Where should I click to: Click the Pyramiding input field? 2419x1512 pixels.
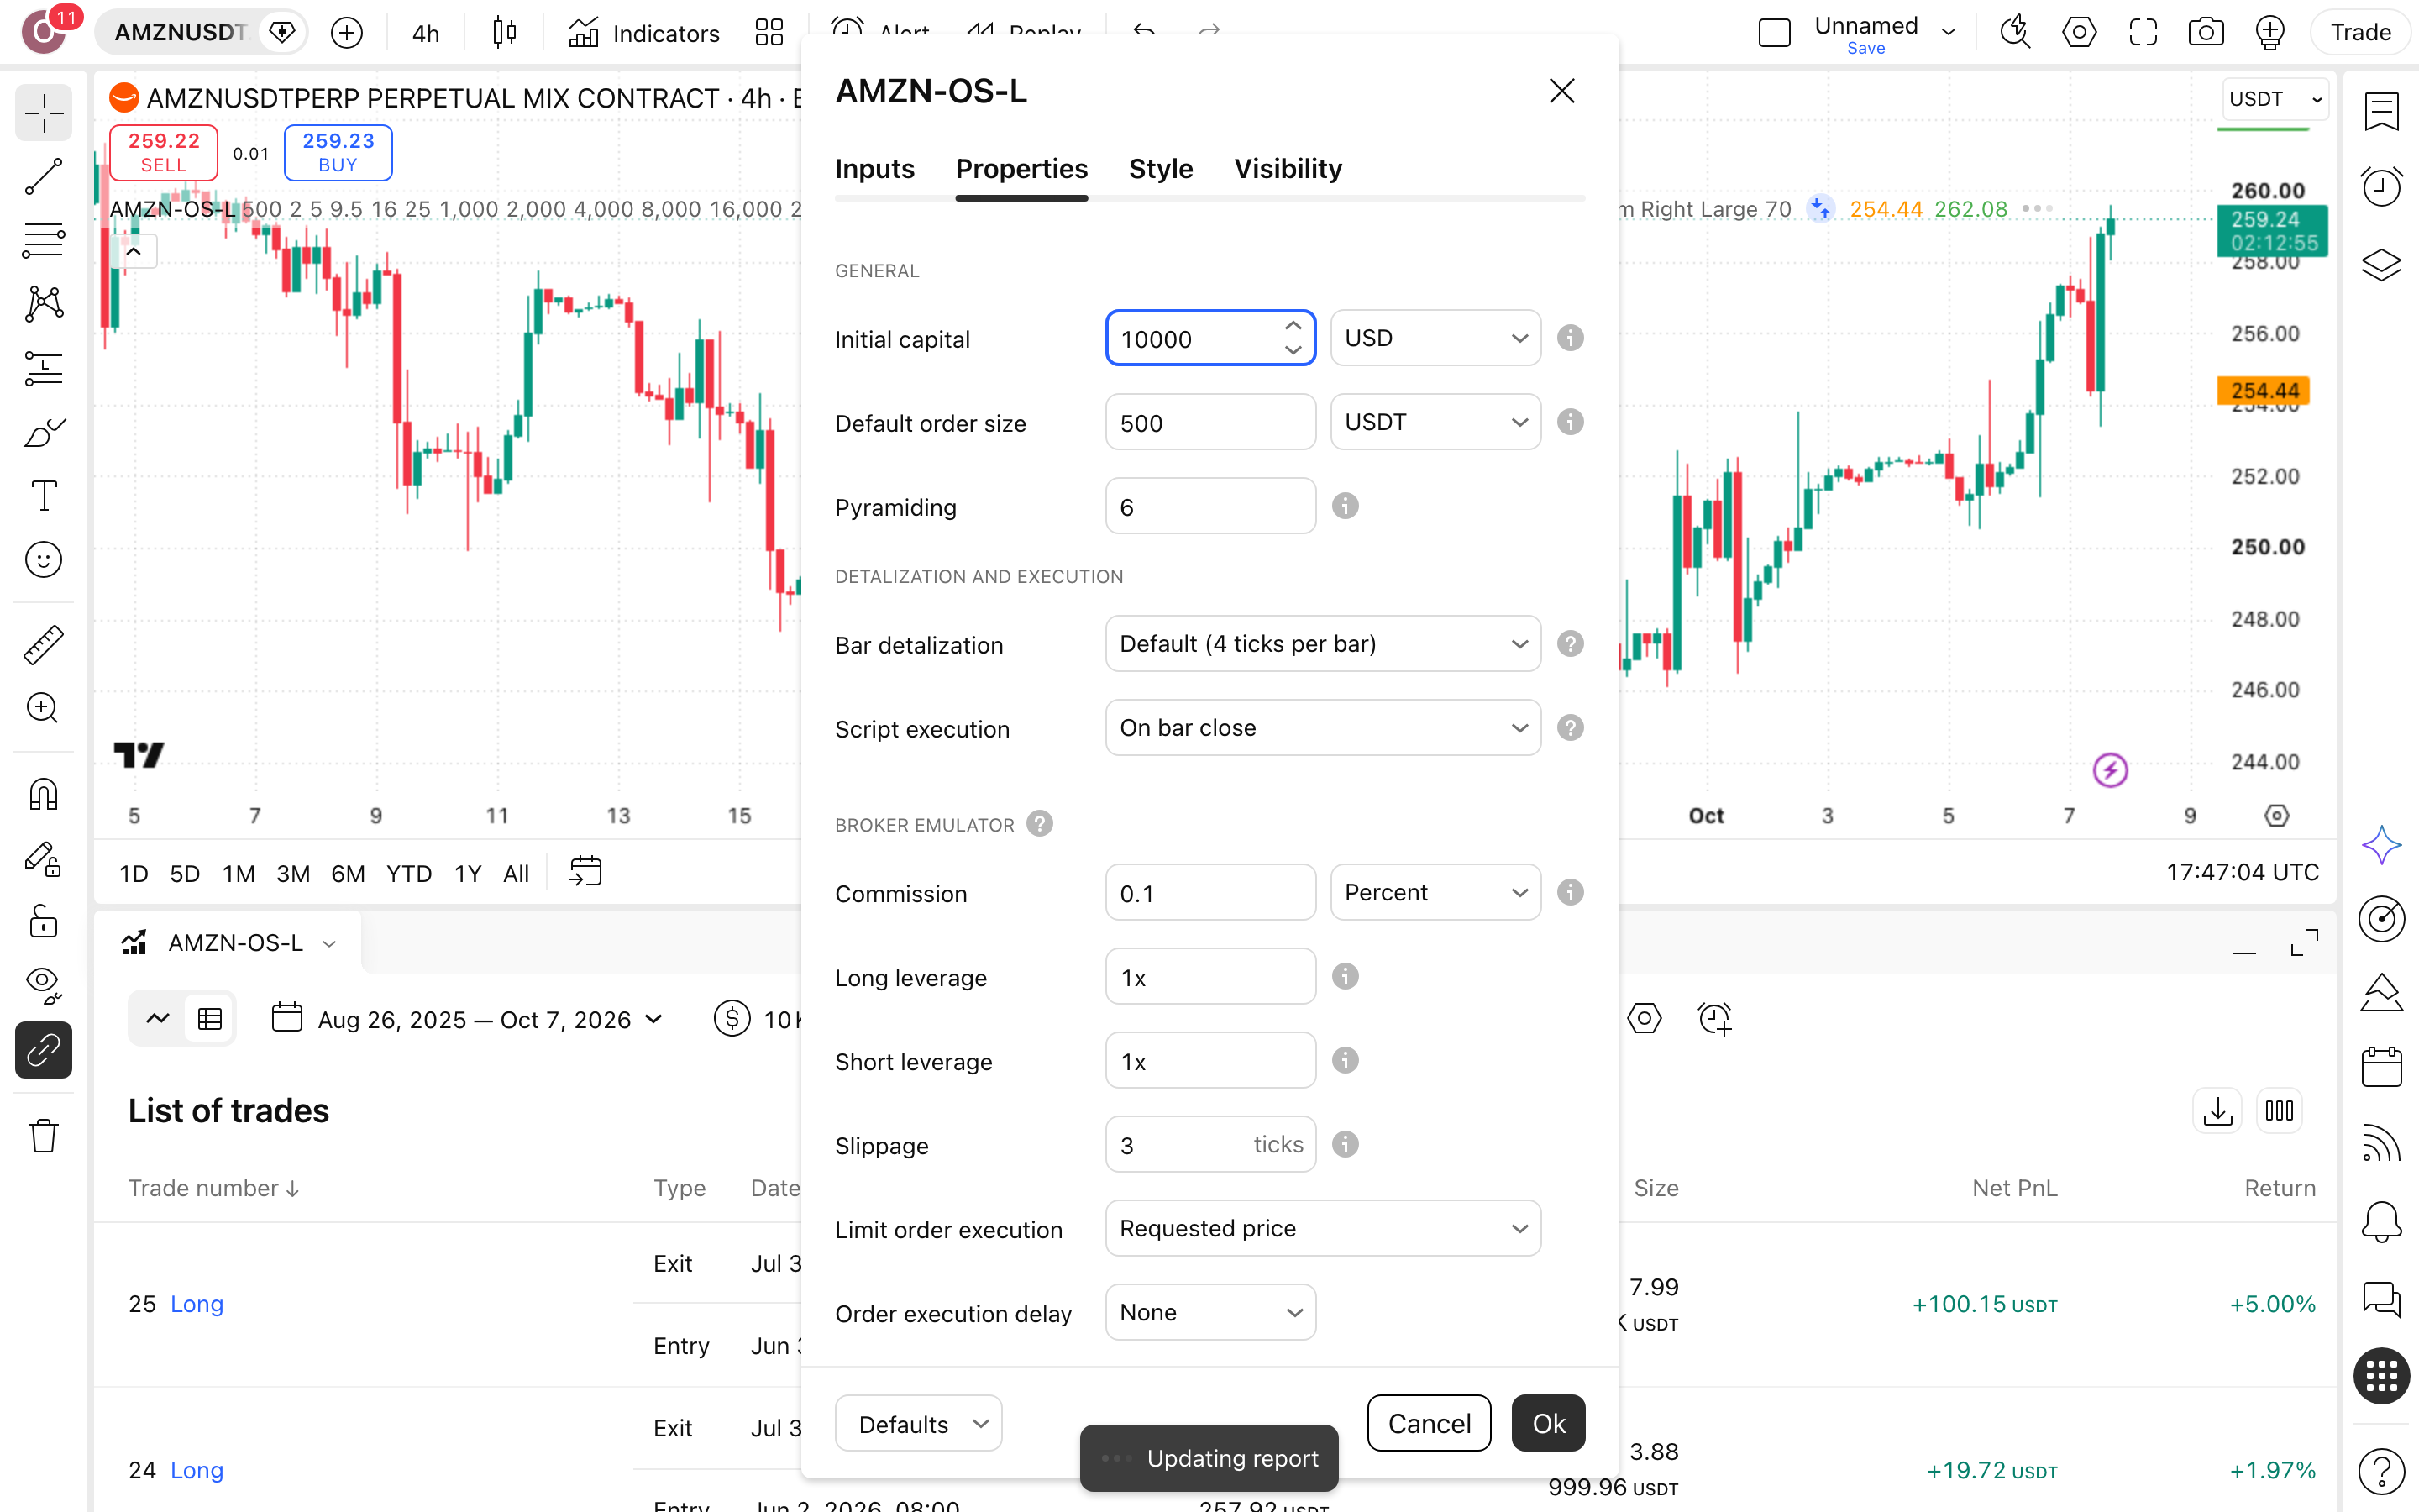[x=1210, y=506]
